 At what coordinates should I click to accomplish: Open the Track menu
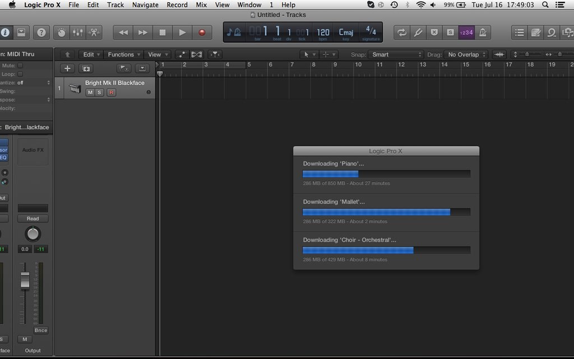(115, 4)
